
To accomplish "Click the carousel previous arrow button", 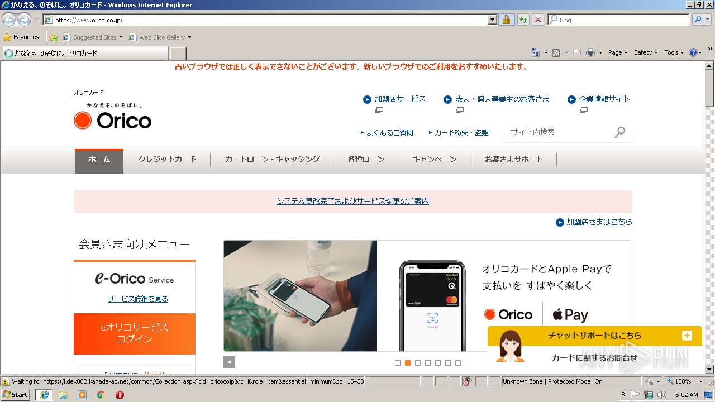I will (229, 362).
